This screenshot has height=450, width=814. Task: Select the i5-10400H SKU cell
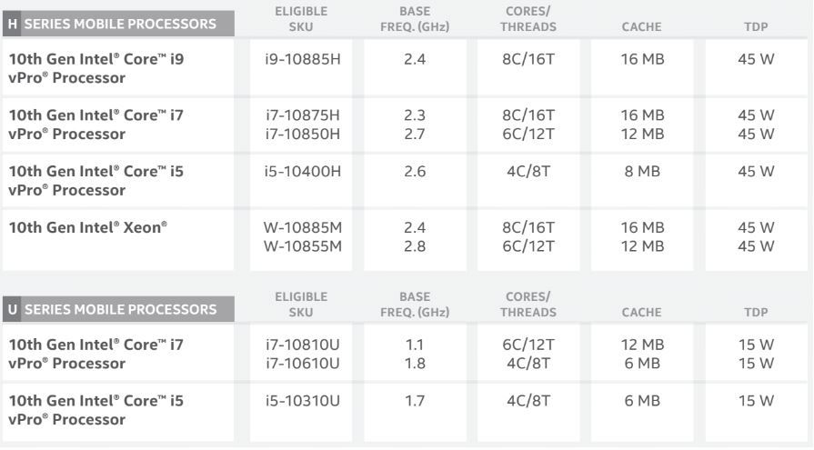(x=300, y=172)
